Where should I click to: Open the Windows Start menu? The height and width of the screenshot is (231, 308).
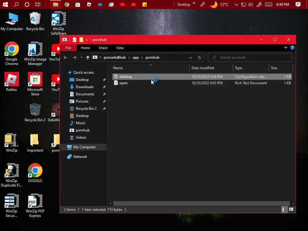point(5,4)
